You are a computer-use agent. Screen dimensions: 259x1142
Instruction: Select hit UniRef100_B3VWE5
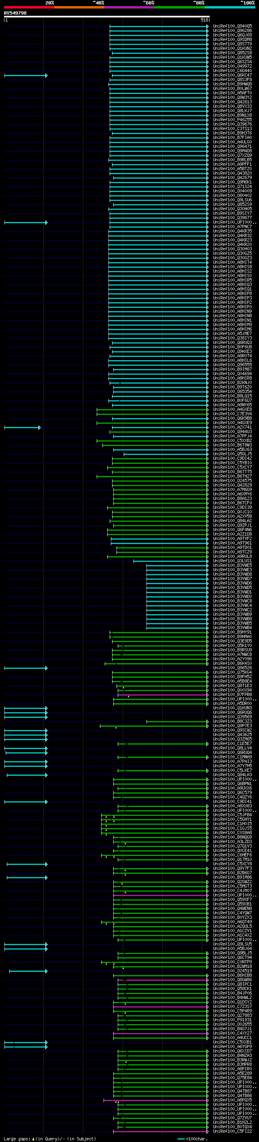(x=232, y=565)
